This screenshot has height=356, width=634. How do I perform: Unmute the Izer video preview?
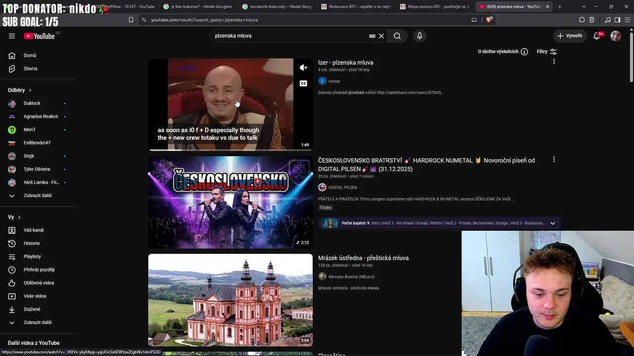pos(304,68)
